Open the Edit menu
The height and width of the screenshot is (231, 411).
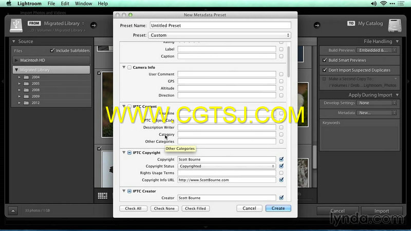click(x=65, y=4)
